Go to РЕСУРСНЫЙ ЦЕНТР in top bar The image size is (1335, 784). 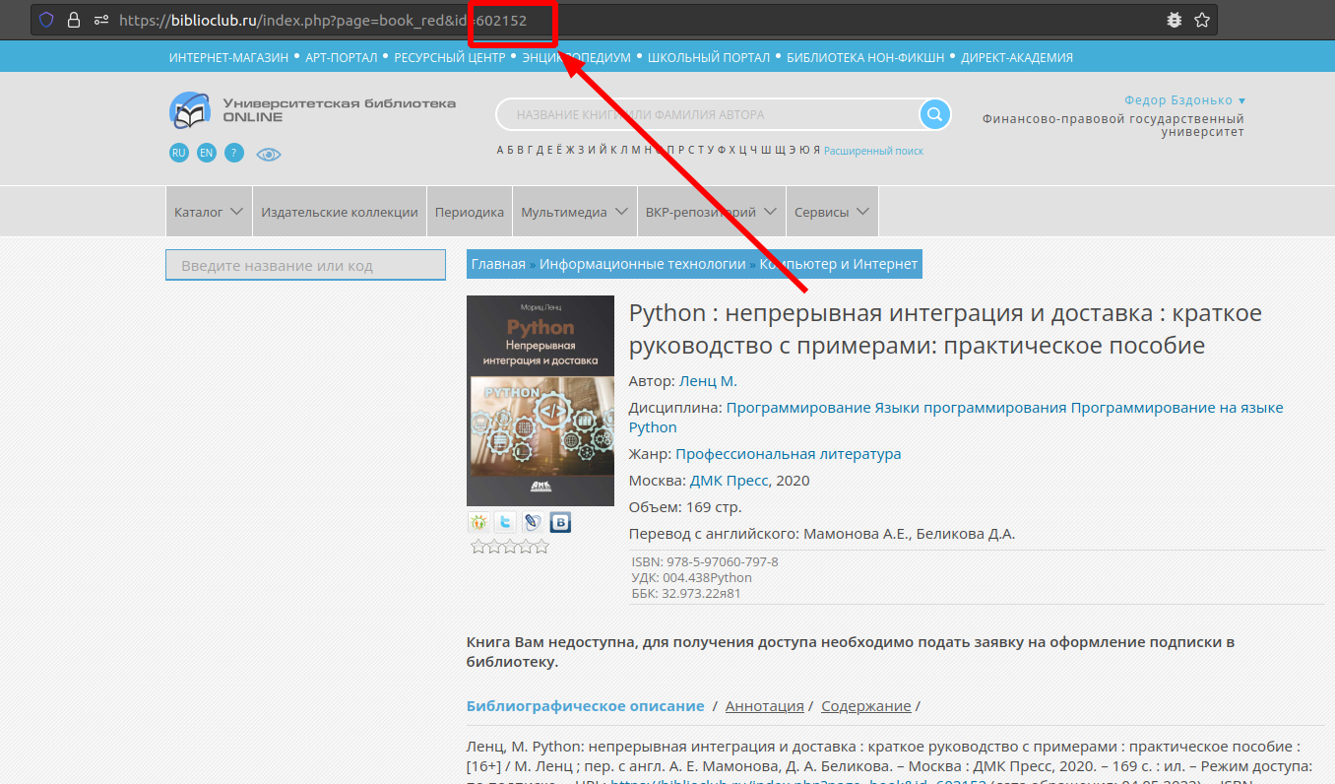(450, 58)
